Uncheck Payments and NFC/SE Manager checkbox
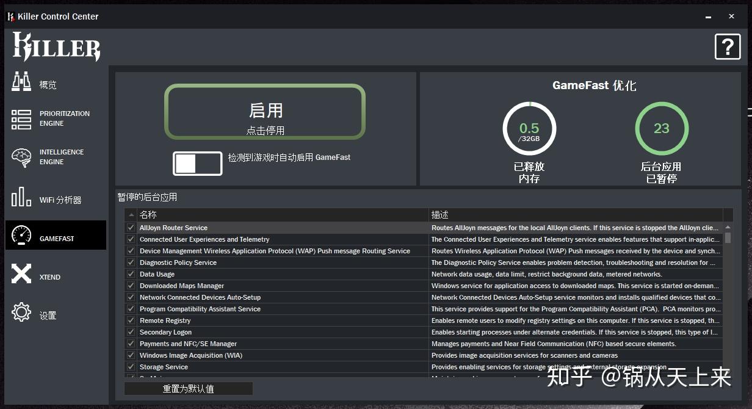This screenshot has width=752, height=409. (x=131, y=344)
